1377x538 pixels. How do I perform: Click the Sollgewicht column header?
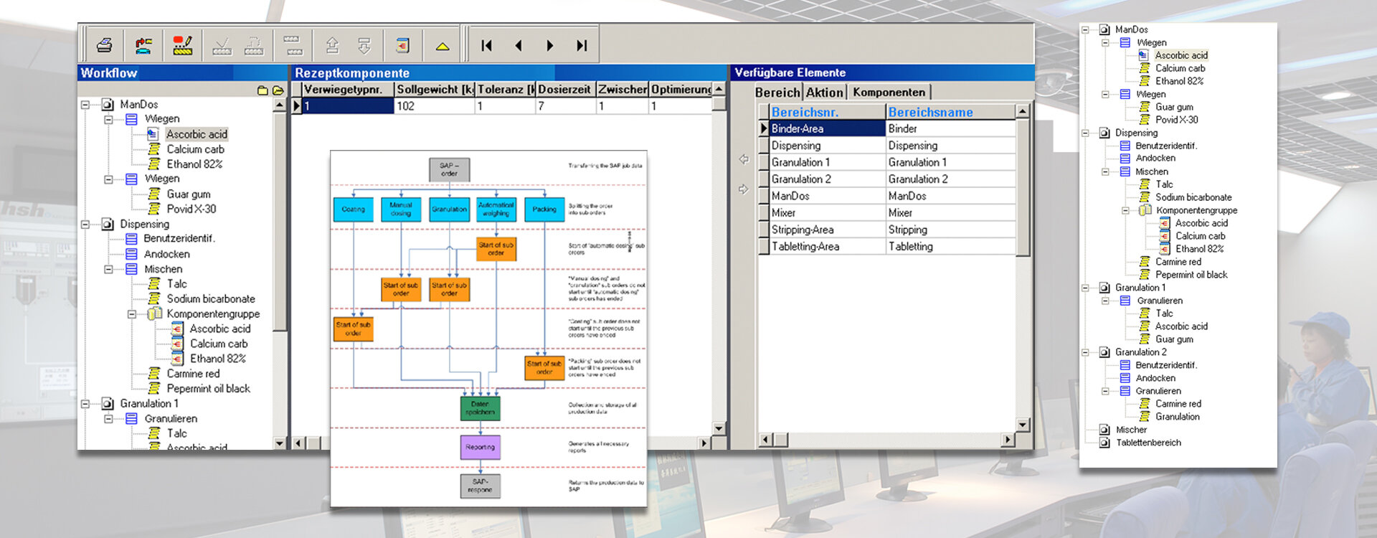[x=435, y=89]
